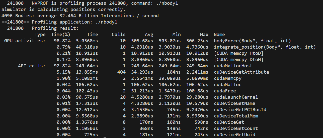323x138 pixels.
Task: Click the cuDeviceGetCount entry
Action: point(236,128)
